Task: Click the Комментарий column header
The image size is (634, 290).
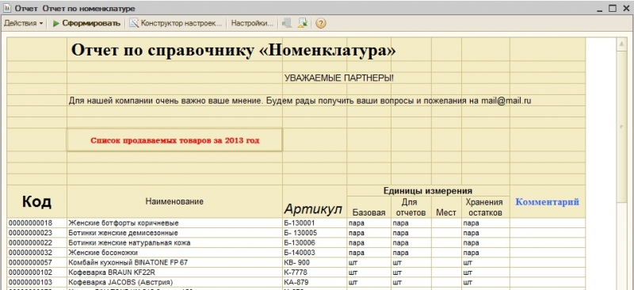Action: [548, 201]
